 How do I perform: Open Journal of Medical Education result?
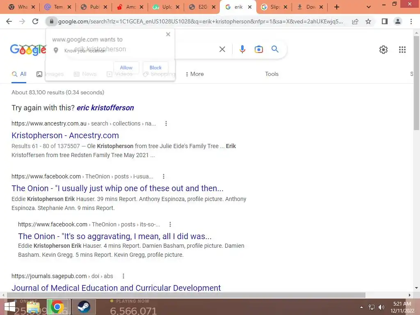(116, 288)
